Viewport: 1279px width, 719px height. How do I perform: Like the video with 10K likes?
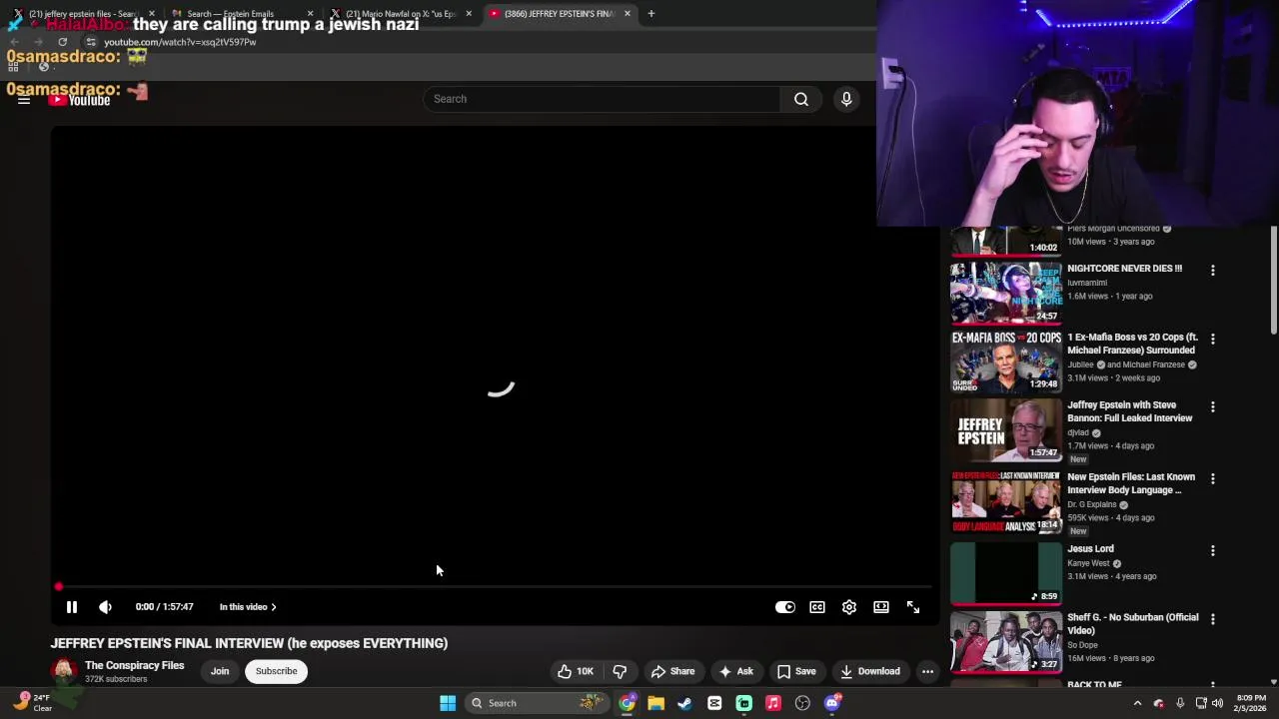[x=577, y=671]
